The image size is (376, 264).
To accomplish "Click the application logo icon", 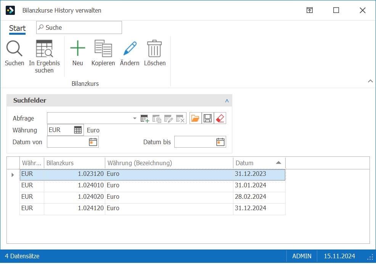I will coord(10,10).
